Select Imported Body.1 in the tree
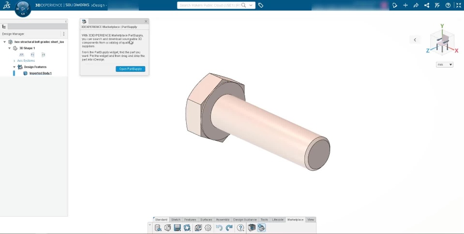464x234 pixels. coord(41,73)
